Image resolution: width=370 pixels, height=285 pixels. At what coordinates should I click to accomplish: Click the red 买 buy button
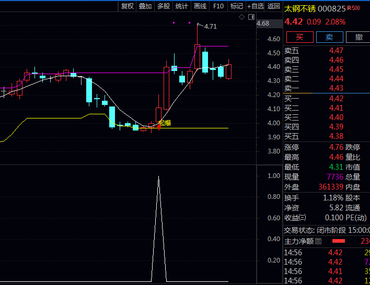coord(299,37)
